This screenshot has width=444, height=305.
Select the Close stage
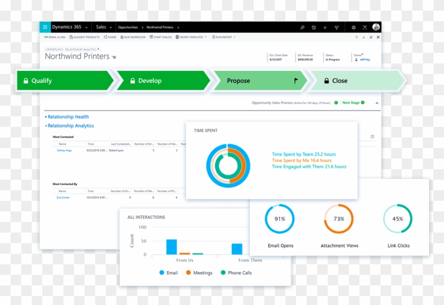click(x=358, y=81)
